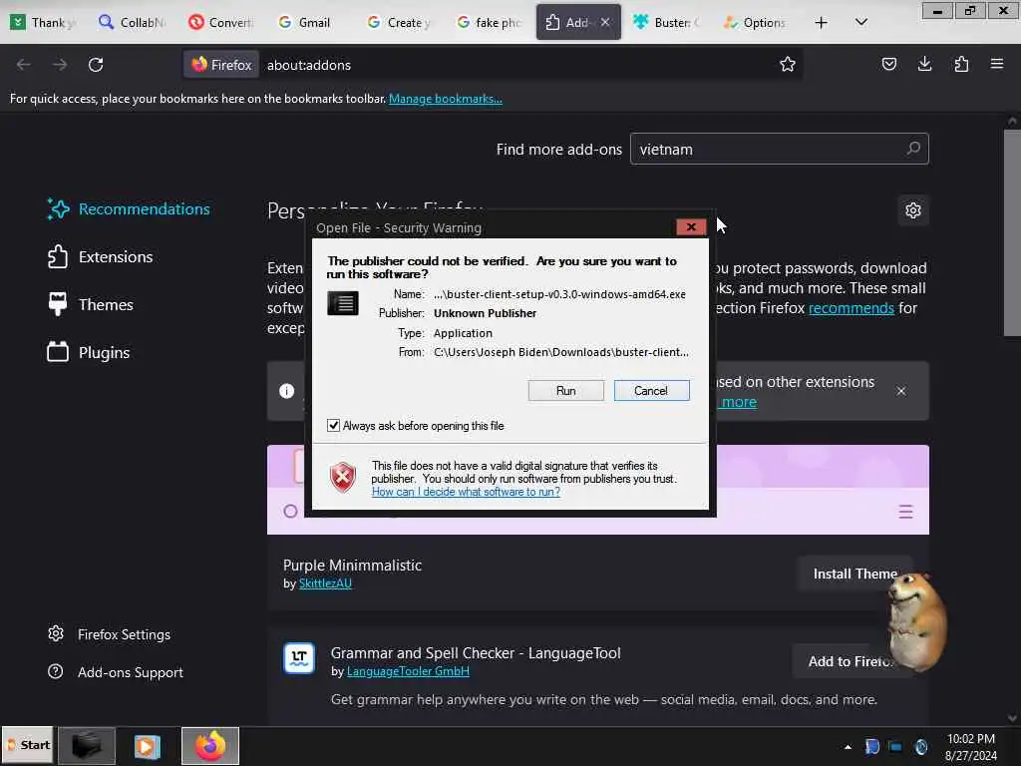Click the info icon in the notice bar
Image resolution: width=1021 pixels, height=766 pixels.
[286, 391]
